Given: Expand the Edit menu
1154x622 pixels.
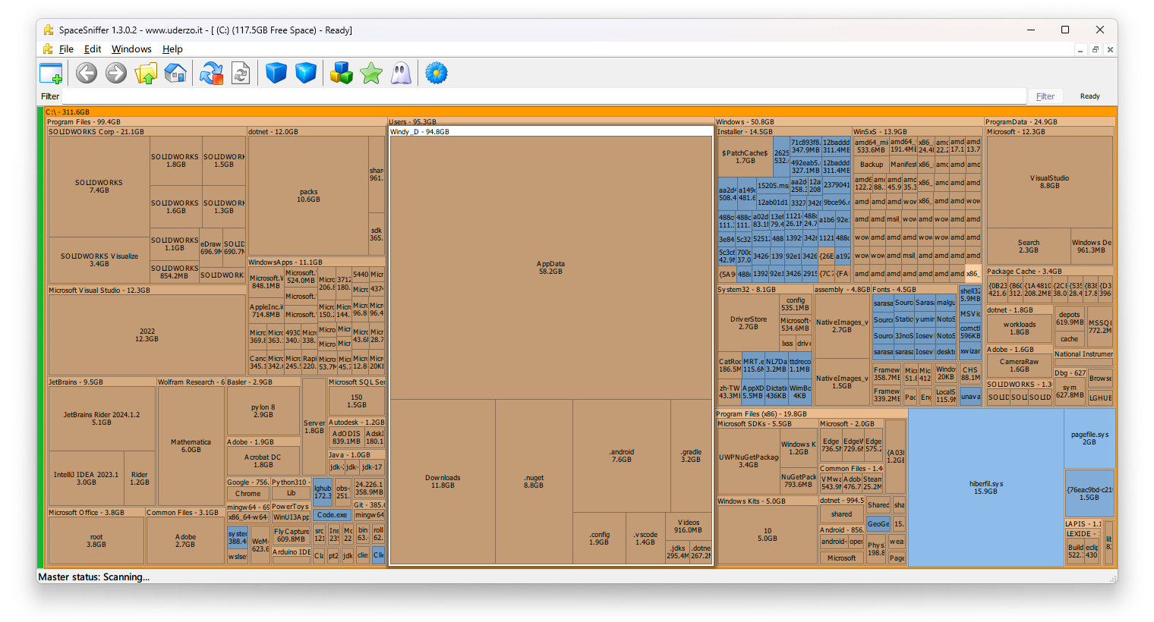Looking at the screenshot, I should point(93,49).
